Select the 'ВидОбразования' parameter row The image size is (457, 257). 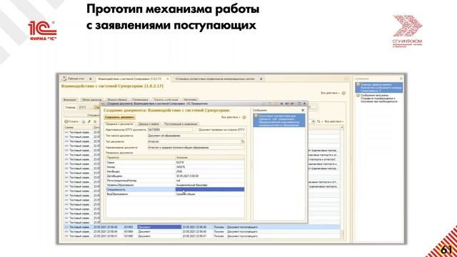point(175,194)
